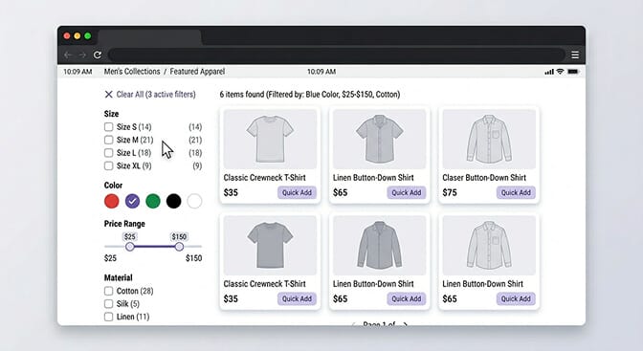Image resolution: width=643 pixels, height=351 pixels.
Task: Check the Size XL filter box
Action: pyautogui.click(x=109, y=166)
